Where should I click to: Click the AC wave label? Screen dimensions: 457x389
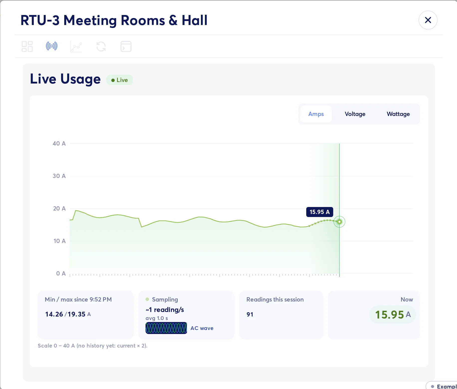(202, 328)
